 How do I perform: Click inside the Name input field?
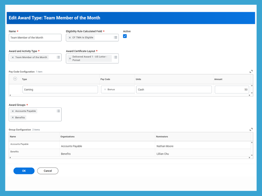click(35, 37)
